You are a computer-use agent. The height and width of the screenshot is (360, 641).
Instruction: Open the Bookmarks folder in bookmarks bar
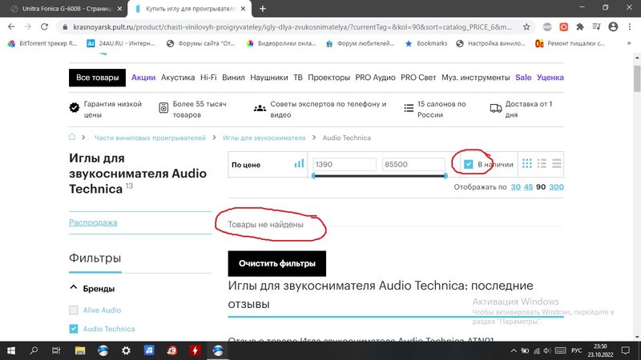coord(426,43)
